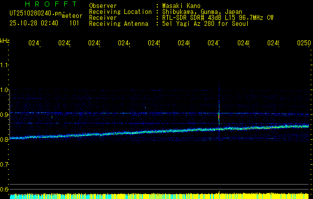Click the kHz axis unit label

(4, 40)
